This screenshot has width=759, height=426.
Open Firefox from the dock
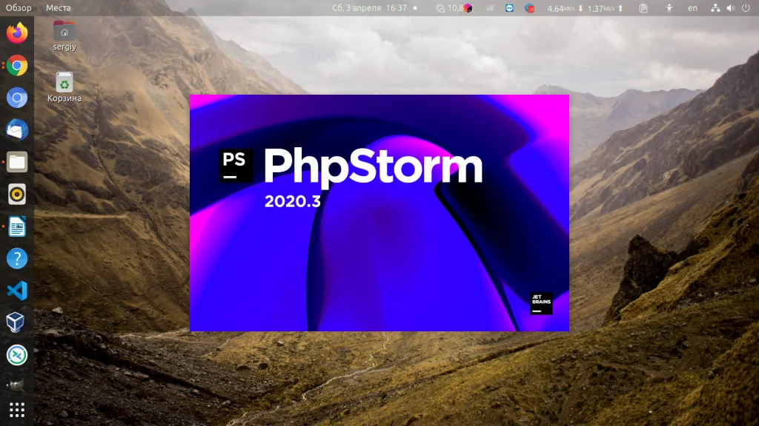(x=17, y=33)
